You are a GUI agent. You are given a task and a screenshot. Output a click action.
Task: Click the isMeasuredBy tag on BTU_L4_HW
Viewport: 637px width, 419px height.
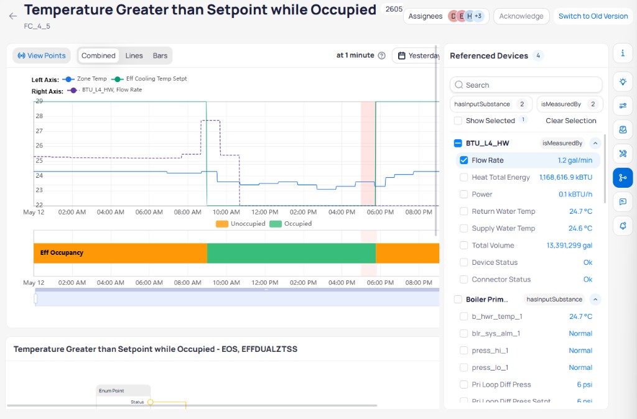562,143
